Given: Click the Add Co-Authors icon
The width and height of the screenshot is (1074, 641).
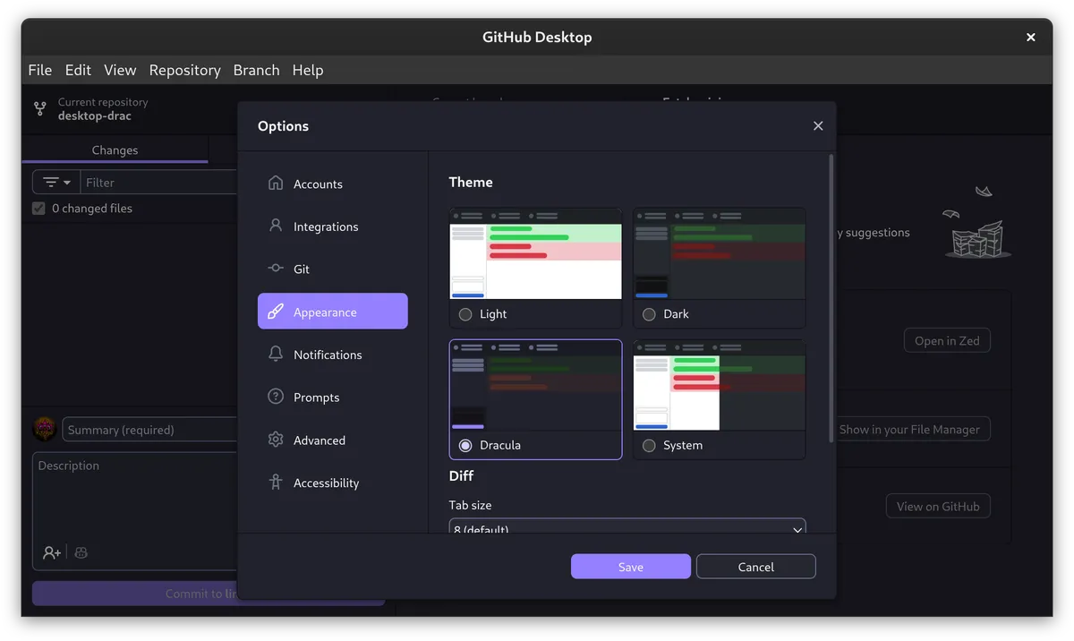Looking at the screenshot, I should 52,552.
